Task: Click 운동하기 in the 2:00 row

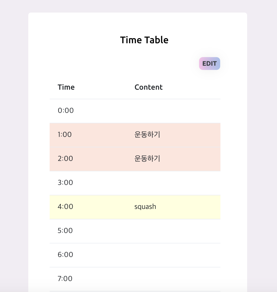Action: coord(147,159)
